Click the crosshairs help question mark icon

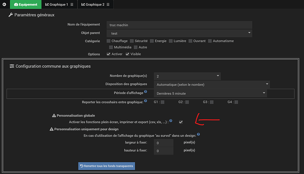145,101
